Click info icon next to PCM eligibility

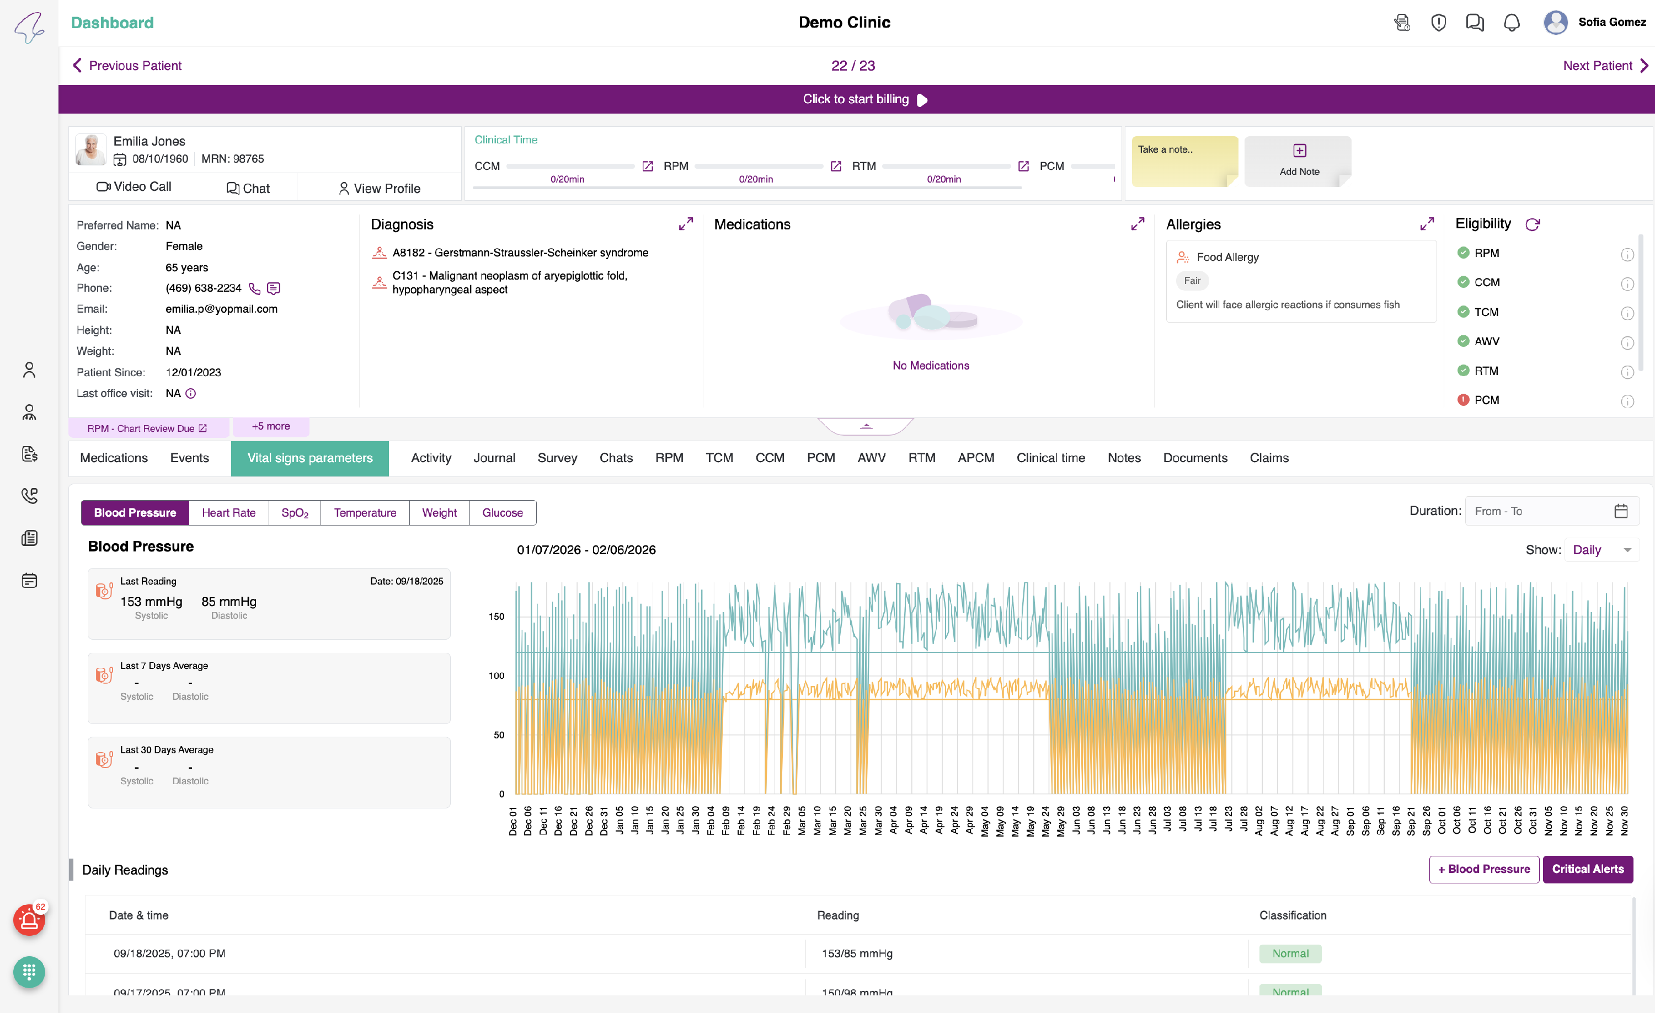click(1627, 401)
